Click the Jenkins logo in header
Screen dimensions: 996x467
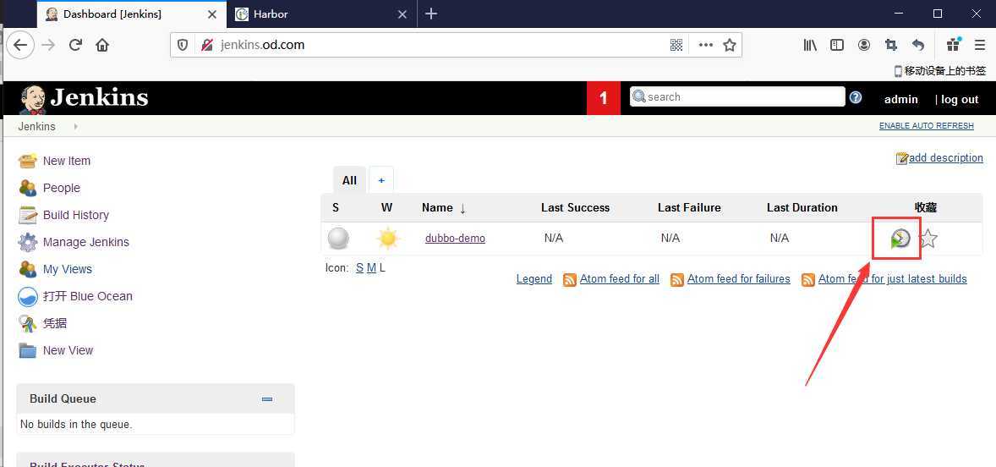[x=83, y=98]
